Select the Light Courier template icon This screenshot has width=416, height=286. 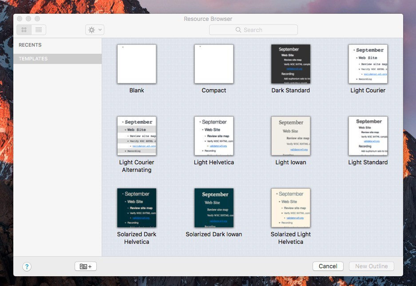pyautogui.click(x=368, y=64)
